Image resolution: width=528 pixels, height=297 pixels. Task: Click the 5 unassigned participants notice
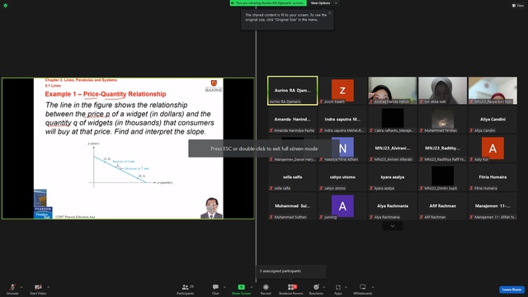(291, 271)
